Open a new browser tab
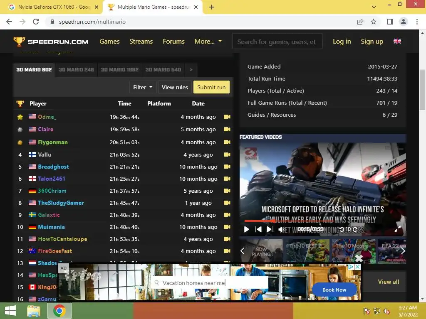 (x=212, y=7)
